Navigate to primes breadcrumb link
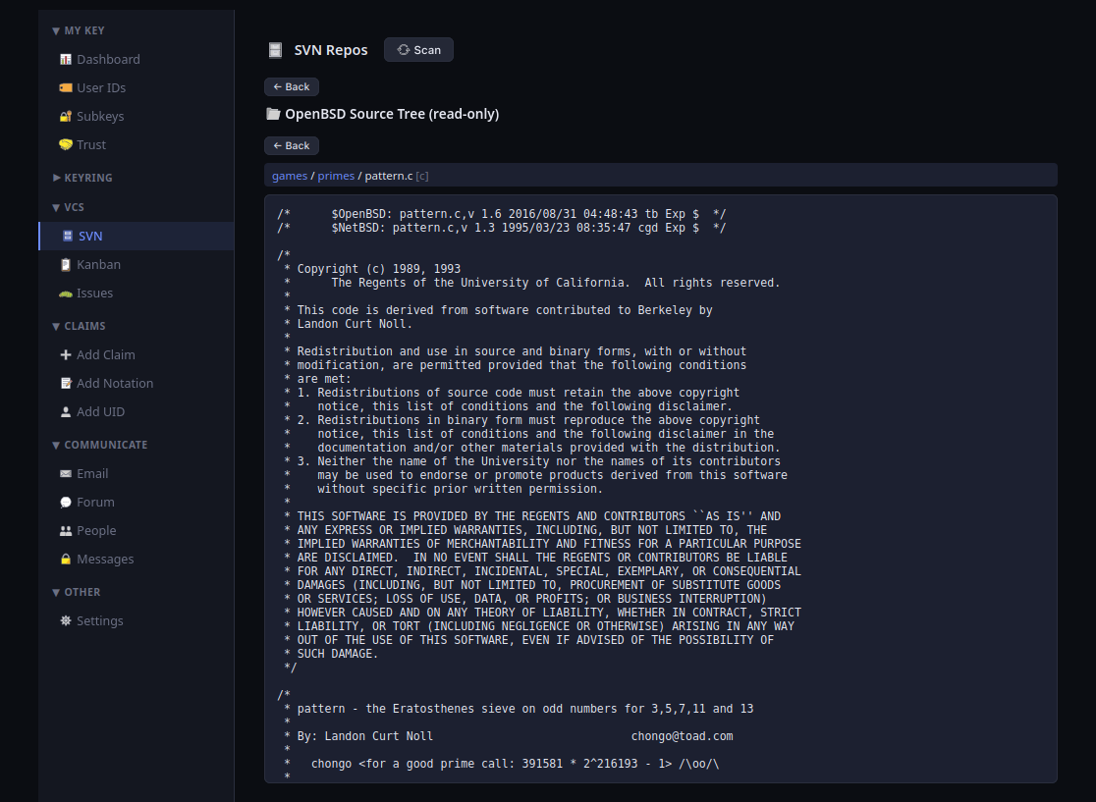Viewport: 1096px width, 802px height. 336,176
